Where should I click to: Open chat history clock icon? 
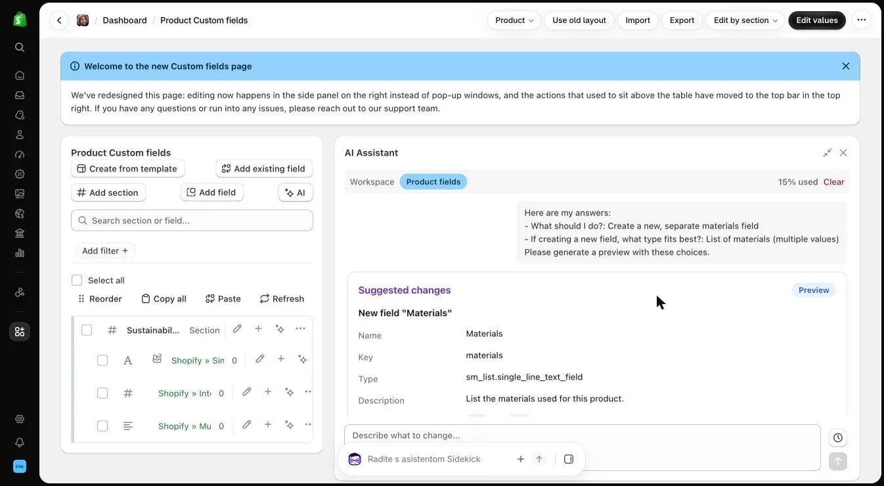(838, 438)
